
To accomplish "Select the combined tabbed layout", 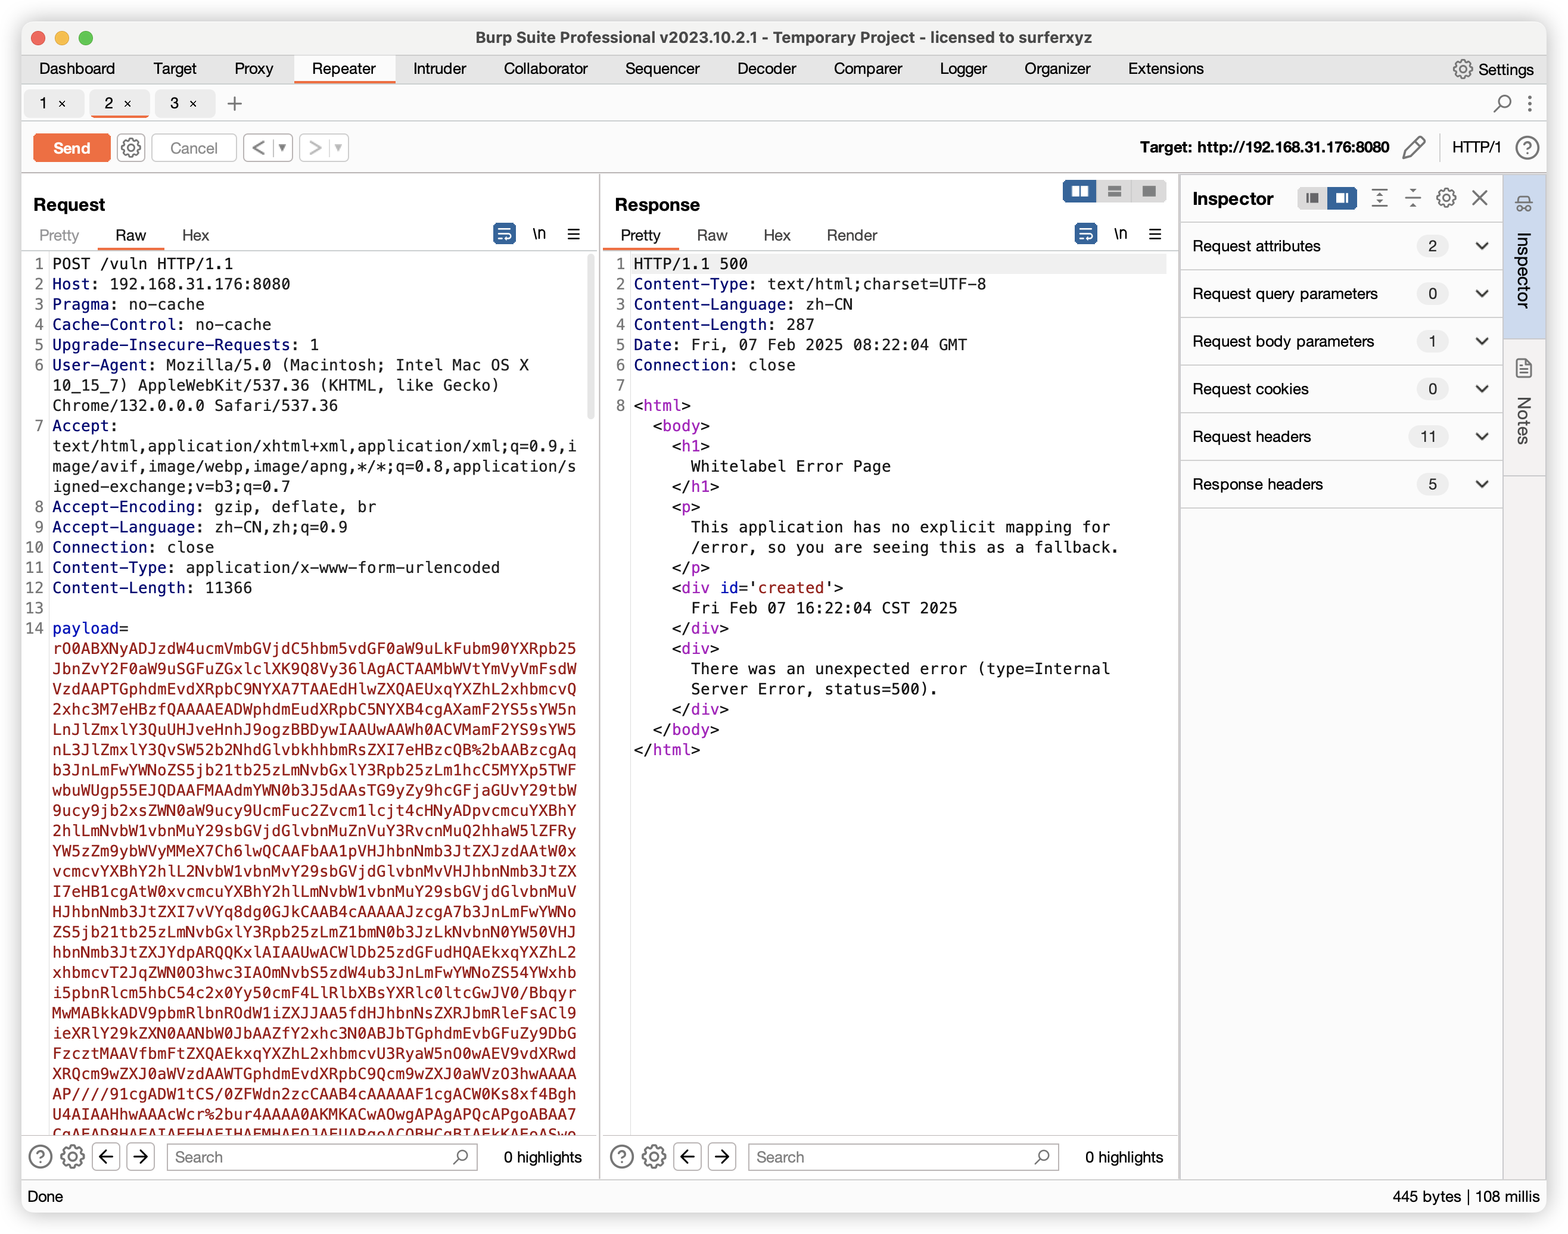I will coord(1149,191).
